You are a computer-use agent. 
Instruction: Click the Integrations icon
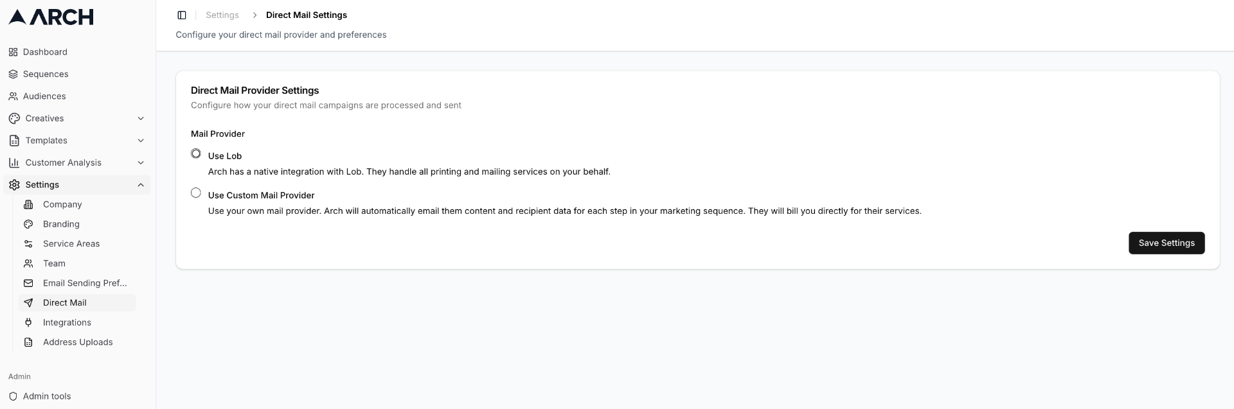[x=28, y=322]
